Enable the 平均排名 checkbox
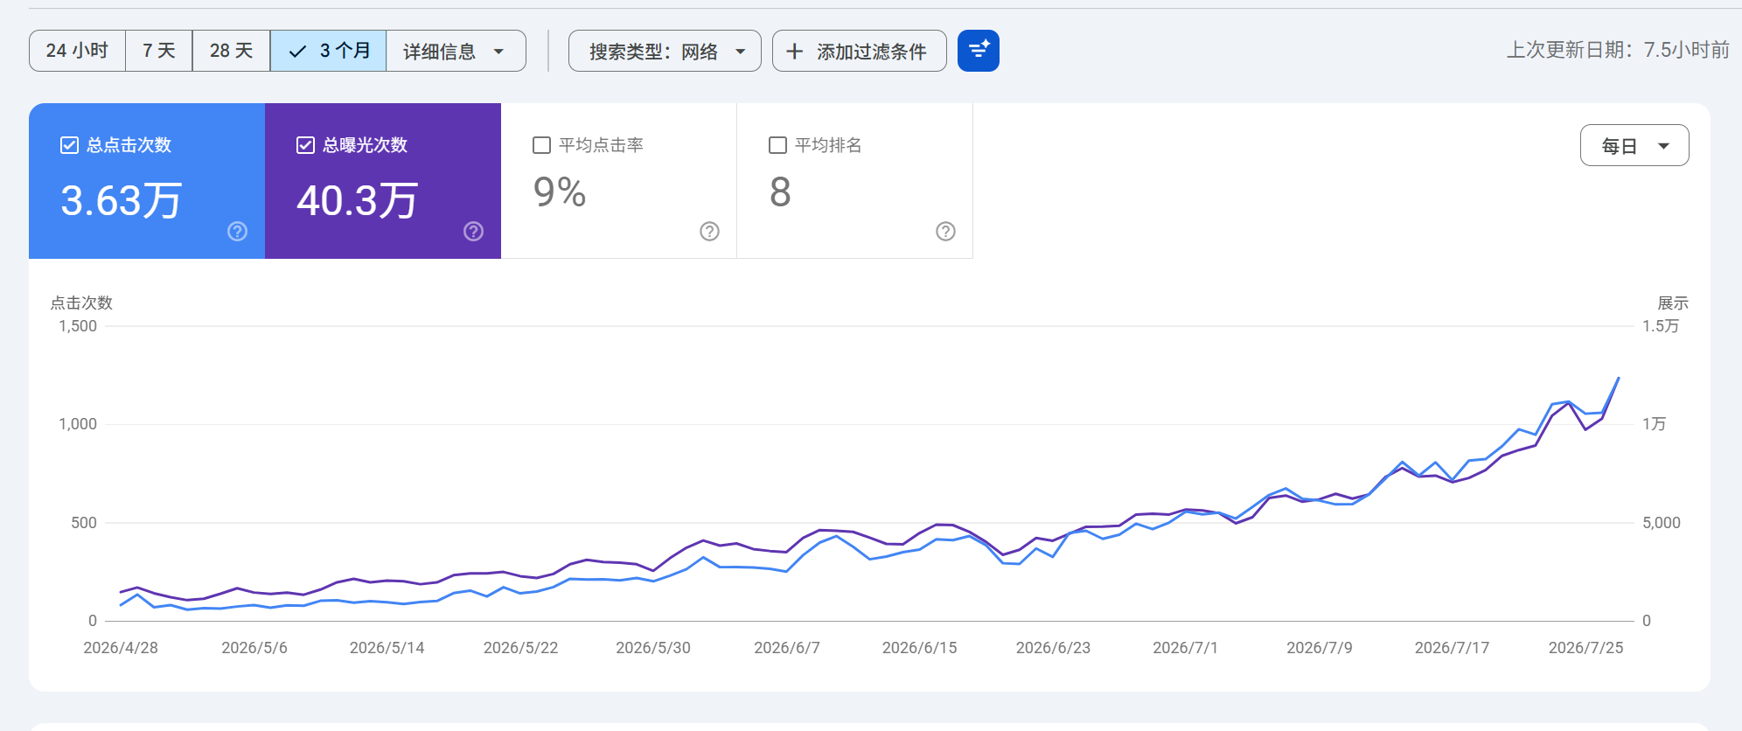The width and height of the screenshot is (1742, 731). tap(777, 145)
